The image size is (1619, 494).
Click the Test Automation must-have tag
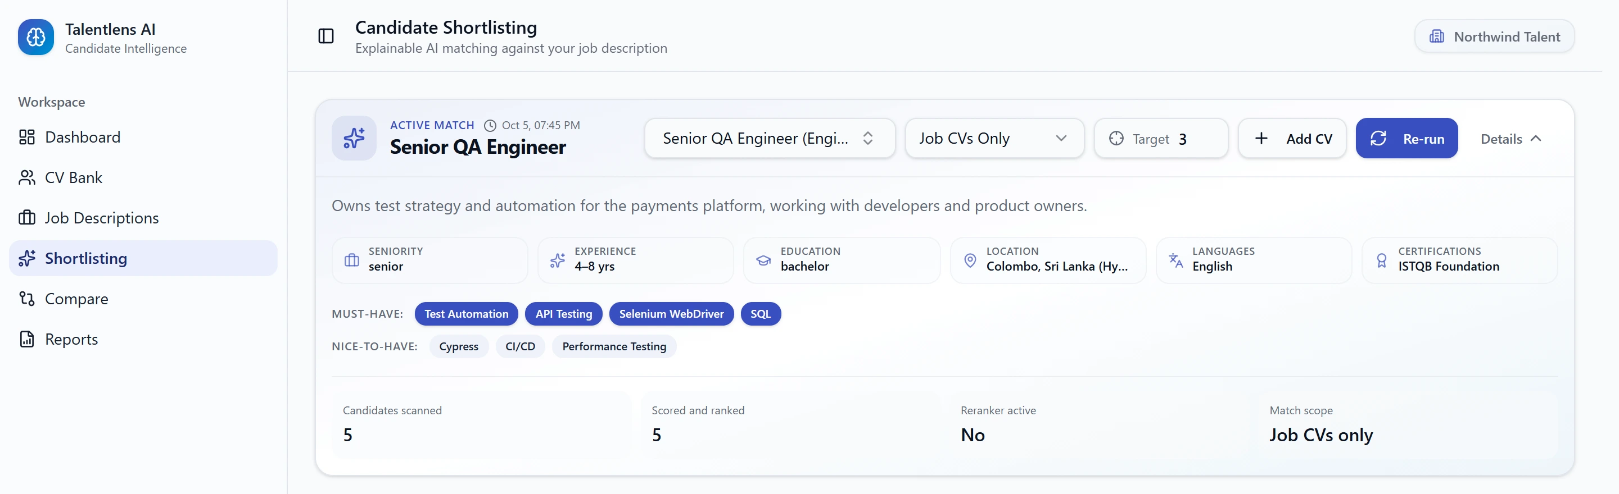(x=467, y=314)
